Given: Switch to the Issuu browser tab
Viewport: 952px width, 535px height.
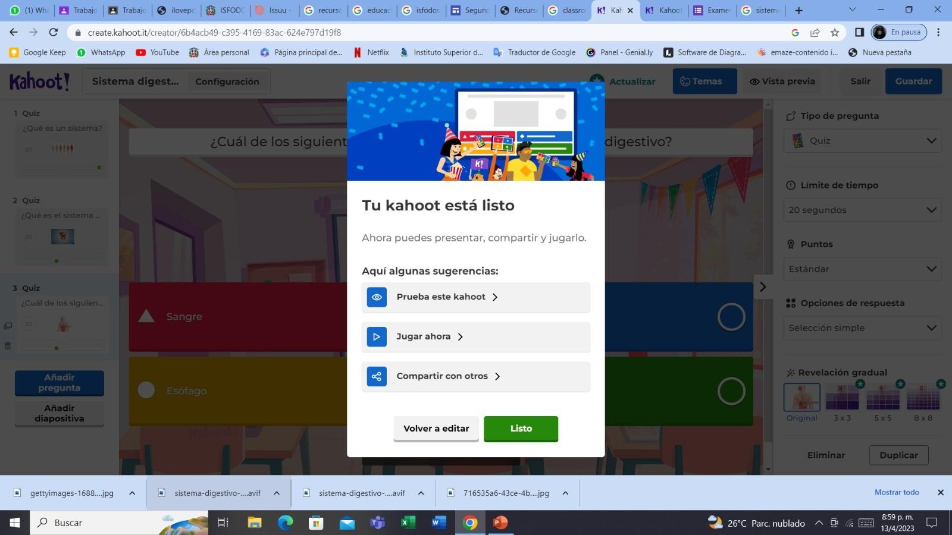Looking at the screenshot, I should (x=274, y=10).
